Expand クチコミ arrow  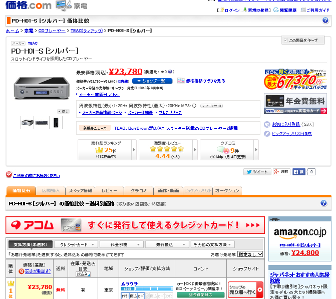(256, 150)
